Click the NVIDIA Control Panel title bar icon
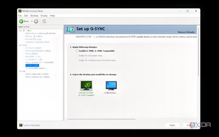The width and height of the screenshot is (219, 137). click(20, 11)
